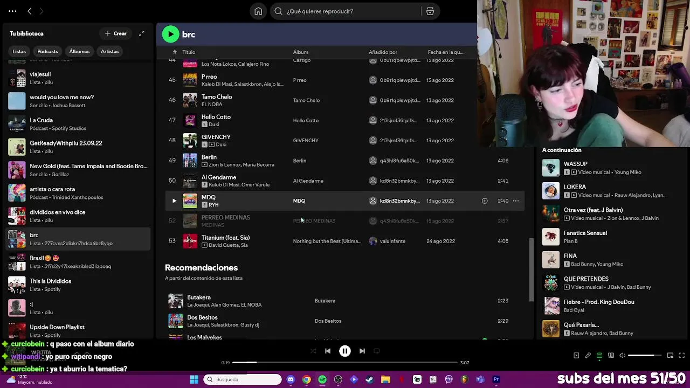This screenshot has height=388, width=690.
Task: Select the brc playlist in library
Action: click(x=78, y=239)
